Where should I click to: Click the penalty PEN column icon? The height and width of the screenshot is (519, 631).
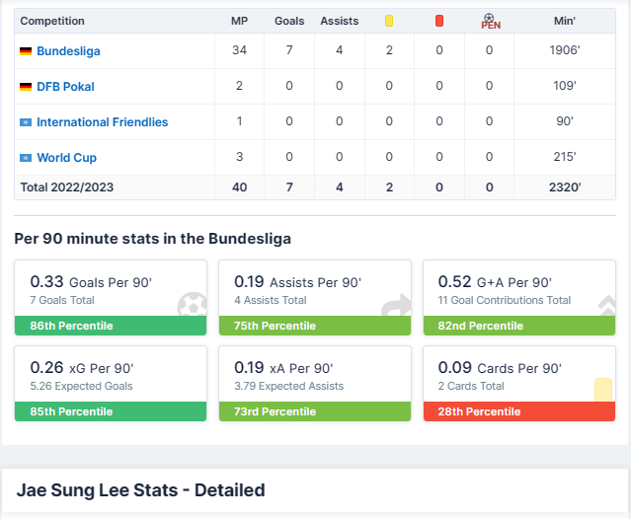[x=490, y=21]
